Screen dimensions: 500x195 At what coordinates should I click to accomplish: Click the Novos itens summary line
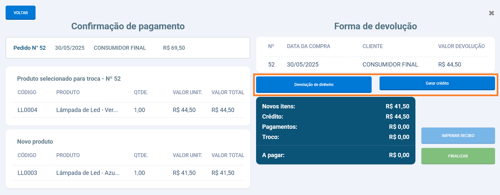pos(335,106)
